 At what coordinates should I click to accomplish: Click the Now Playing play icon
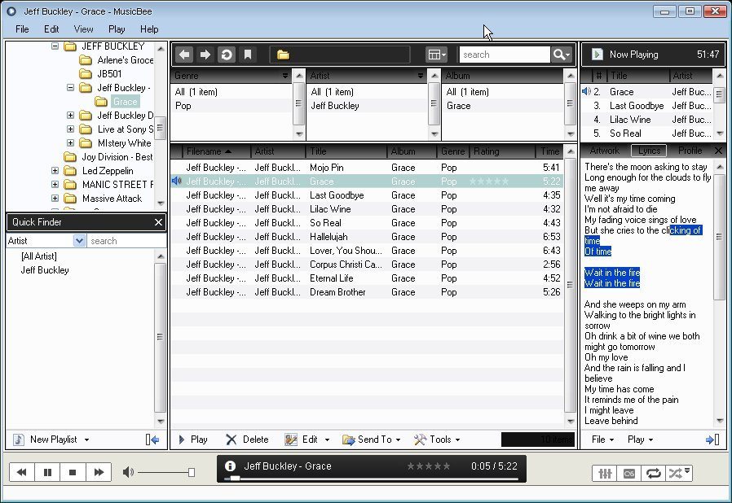(x=597, y=55)
